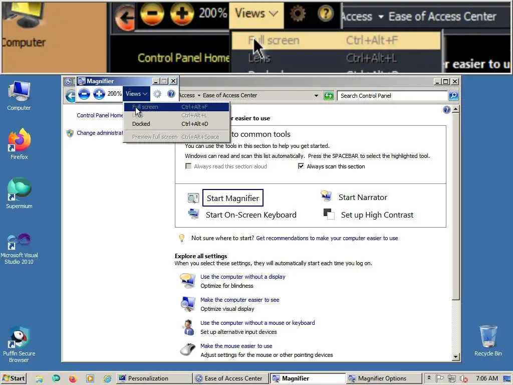Click Start Magnifier

tap(232, 198)
